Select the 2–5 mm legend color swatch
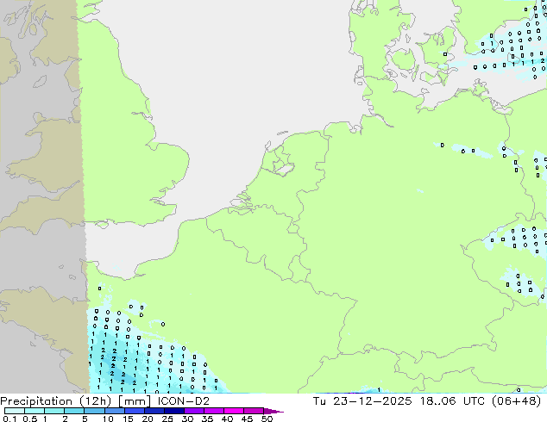 (74, 411)
